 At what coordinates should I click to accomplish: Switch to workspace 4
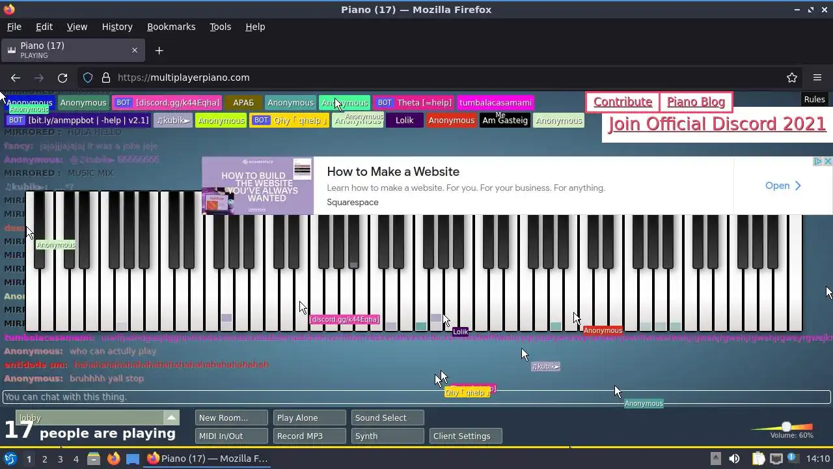click(x=75, y=459)
